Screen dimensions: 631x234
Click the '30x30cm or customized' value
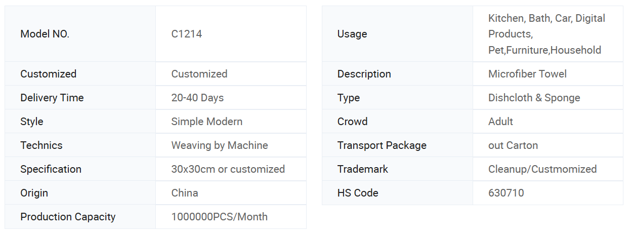228,169
